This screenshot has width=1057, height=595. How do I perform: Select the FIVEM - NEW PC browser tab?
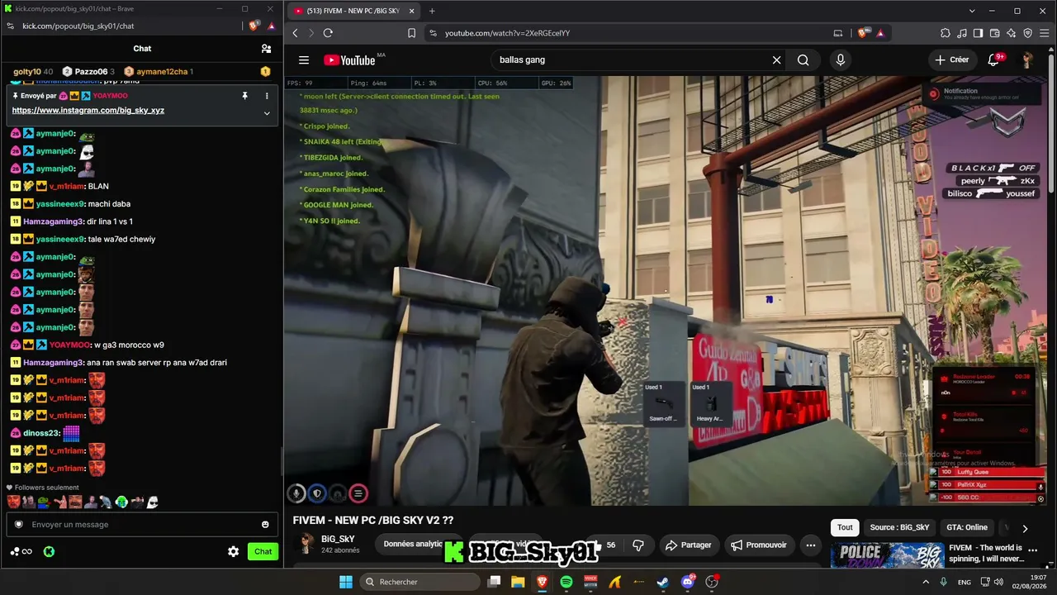(353, 11)
